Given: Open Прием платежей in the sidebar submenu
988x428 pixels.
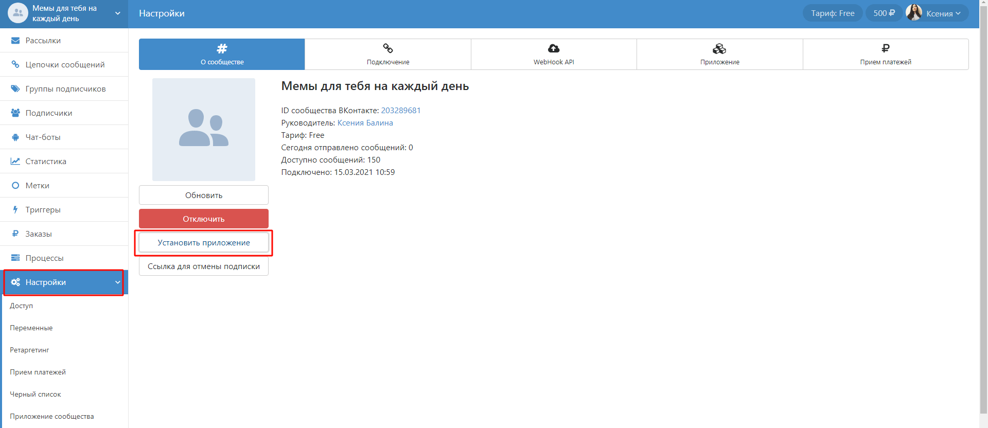Looking at the screenshot, I should [65, 372].
